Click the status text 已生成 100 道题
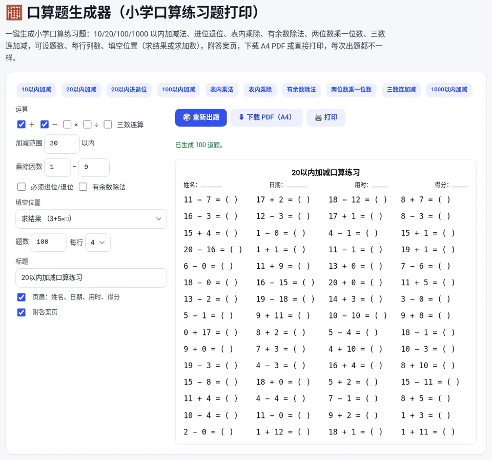Screen dimensions: 492x460 199,145
